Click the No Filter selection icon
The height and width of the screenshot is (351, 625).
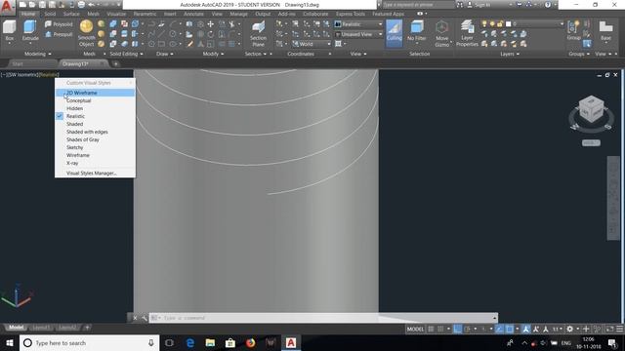[x=417, y=30]
